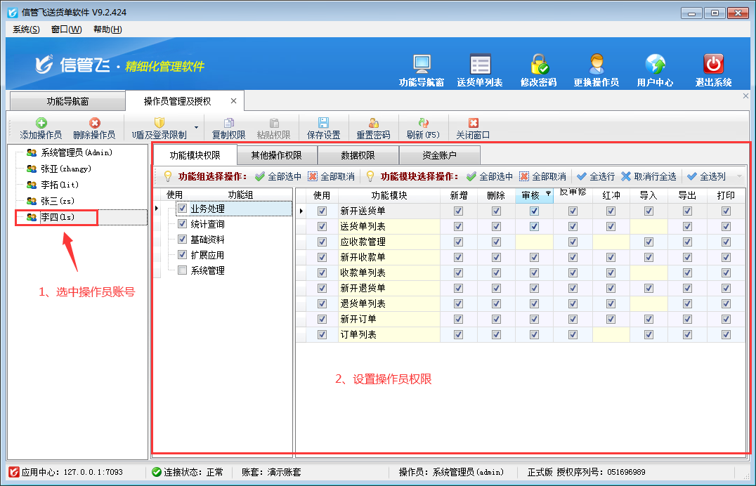Toggle 使用 checkbox for 新开送货单 row
The width and height of the screenshot is (756, 486).
[x=322, y=211]
